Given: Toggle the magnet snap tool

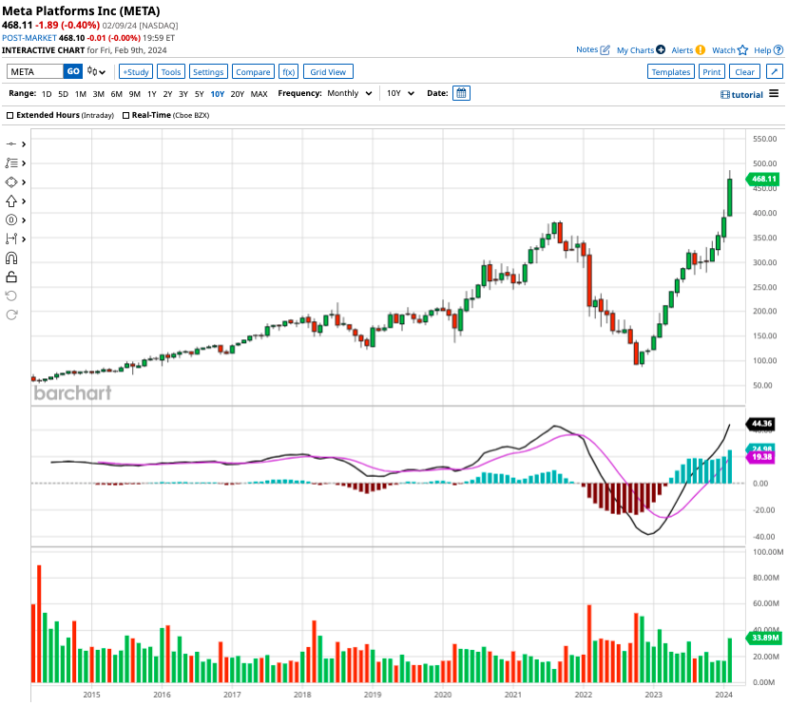Looking at the screenshot, I should pos(11,258).
